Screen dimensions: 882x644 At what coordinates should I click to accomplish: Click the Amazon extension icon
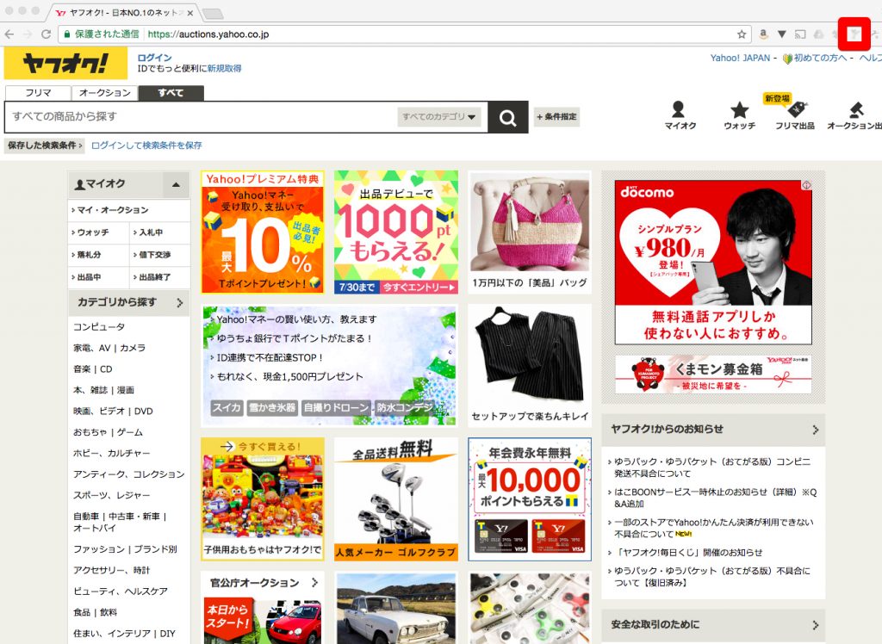point(763,34)
